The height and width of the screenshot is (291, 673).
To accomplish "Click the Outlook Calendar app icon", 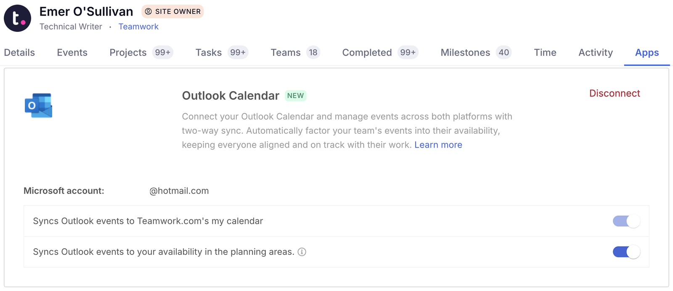I will click(38, 105).
